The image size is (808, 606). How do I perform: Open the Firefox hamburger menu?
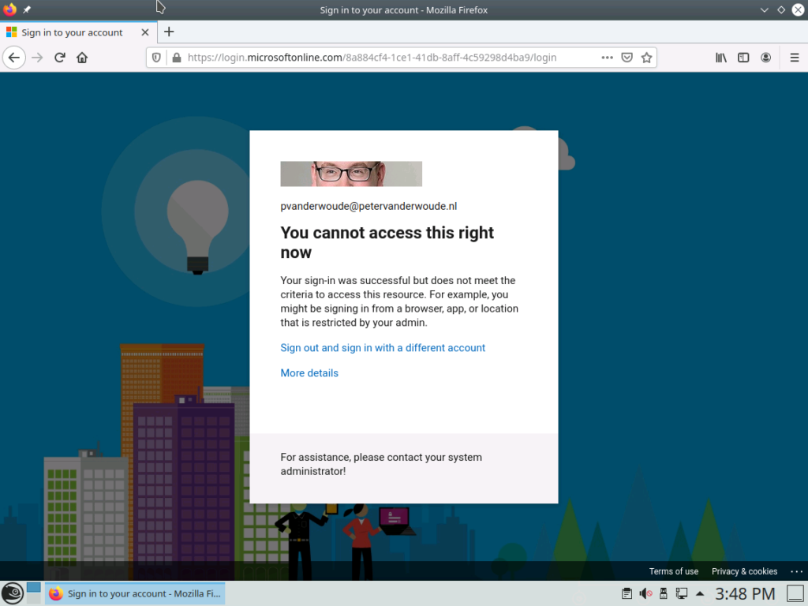[x=794, y=58]
